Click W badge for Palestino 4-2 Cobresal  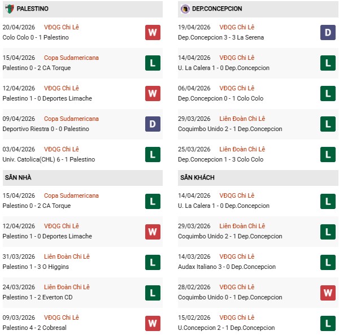(x=153, y=323)
